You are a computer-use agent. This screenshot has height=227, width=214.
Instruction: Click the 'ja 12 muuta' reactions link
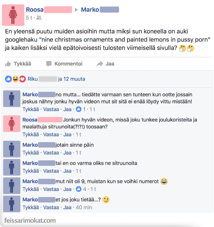coord(72,79)
